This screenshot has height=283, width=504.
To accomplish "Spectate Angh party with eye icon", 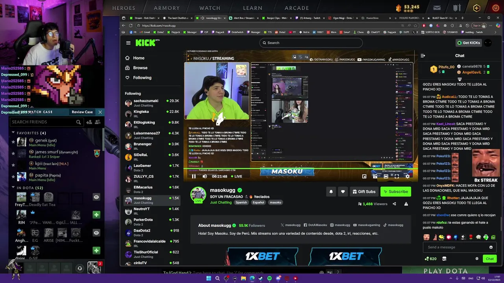I will point(96,233).
